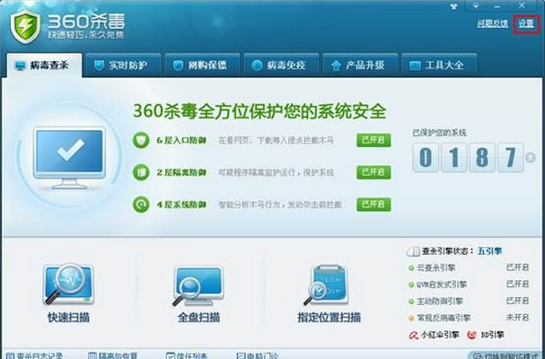Click the 360杀毒 shield logo
This screenshot has width=545, height=359.
26,25
